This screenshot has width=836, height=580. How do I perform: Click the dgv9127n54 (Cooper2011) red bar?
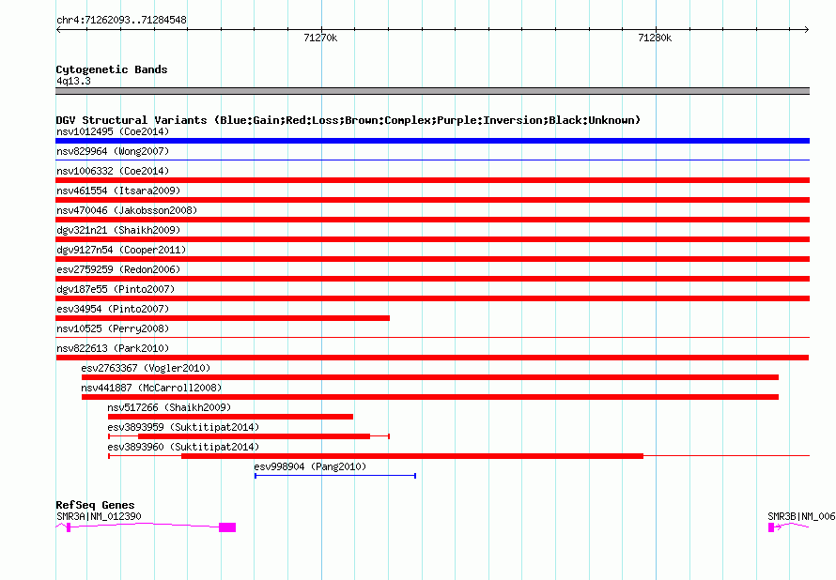pyautogui.click(x=432, y=259)
